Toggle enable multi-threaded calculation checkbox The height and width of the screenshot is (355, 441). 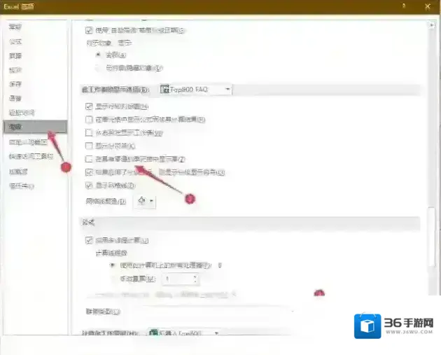tap(89, 240)
